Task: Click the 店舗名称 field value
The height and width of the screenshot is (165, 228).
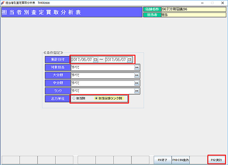Action: pos(193,9)
